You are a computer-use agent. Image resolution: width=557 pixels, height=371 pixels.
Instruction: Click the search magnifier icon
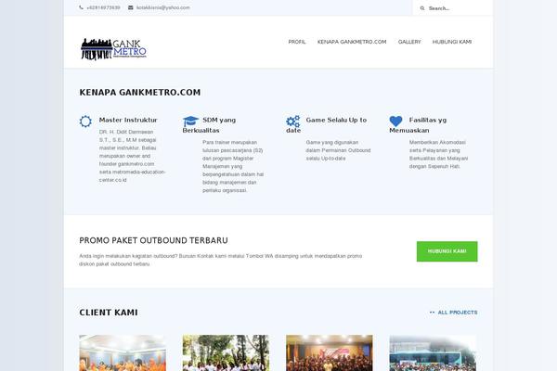[422, 8]
